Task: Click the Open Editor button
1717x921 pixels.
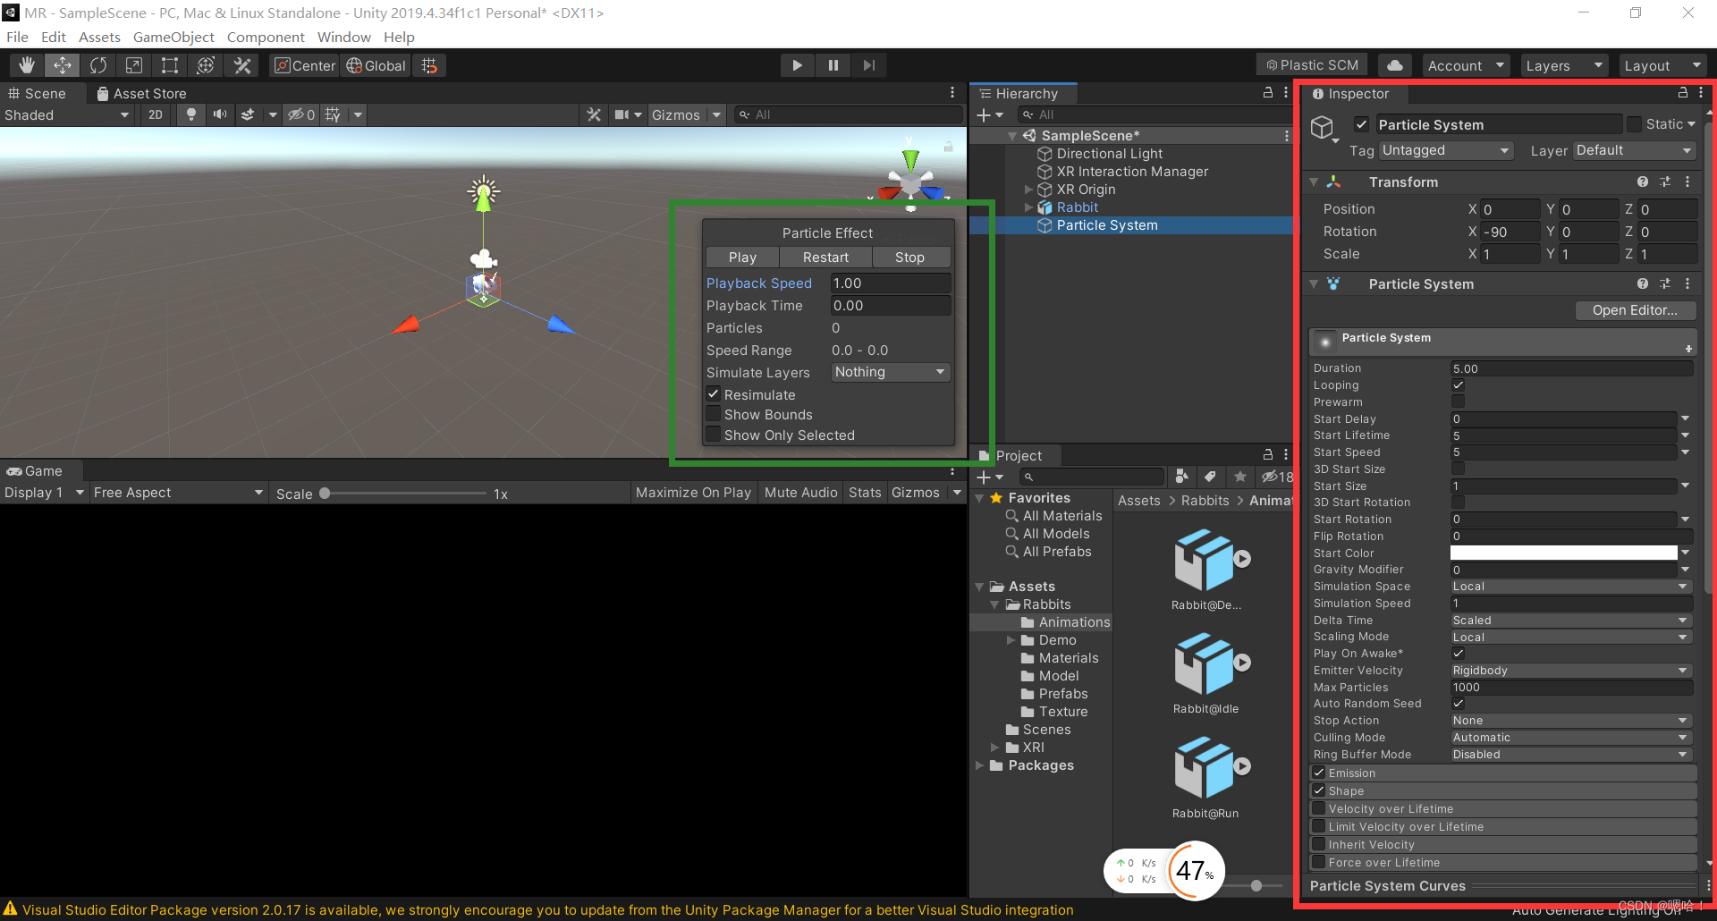Action: pyautogui.click(x=1635, y=309)
